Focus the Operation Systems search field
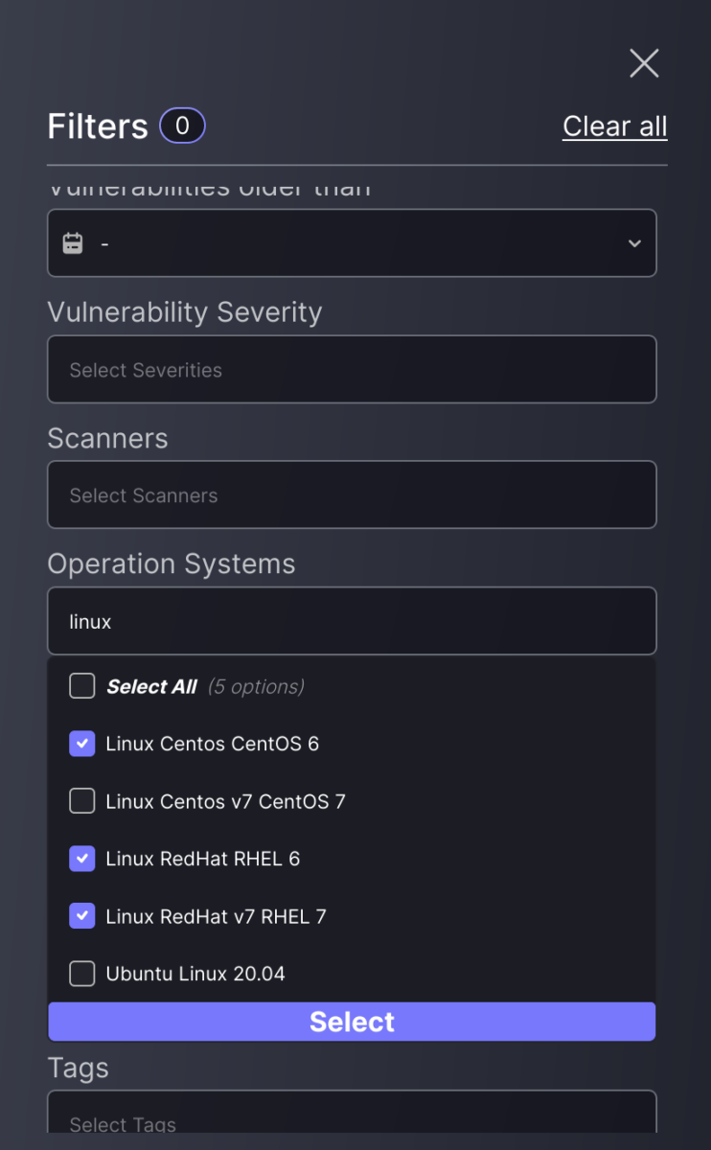This screenshot has width=711, height=1150. click(x=352, y=621)
